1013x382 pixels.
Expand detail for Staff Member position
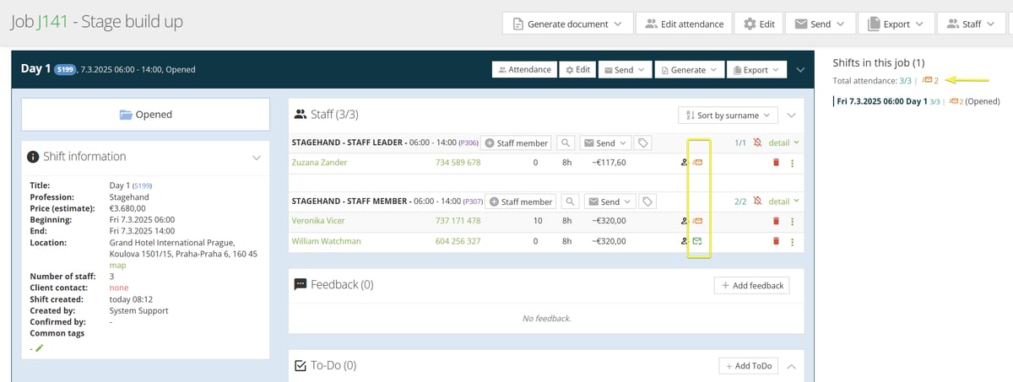[783, 202]
